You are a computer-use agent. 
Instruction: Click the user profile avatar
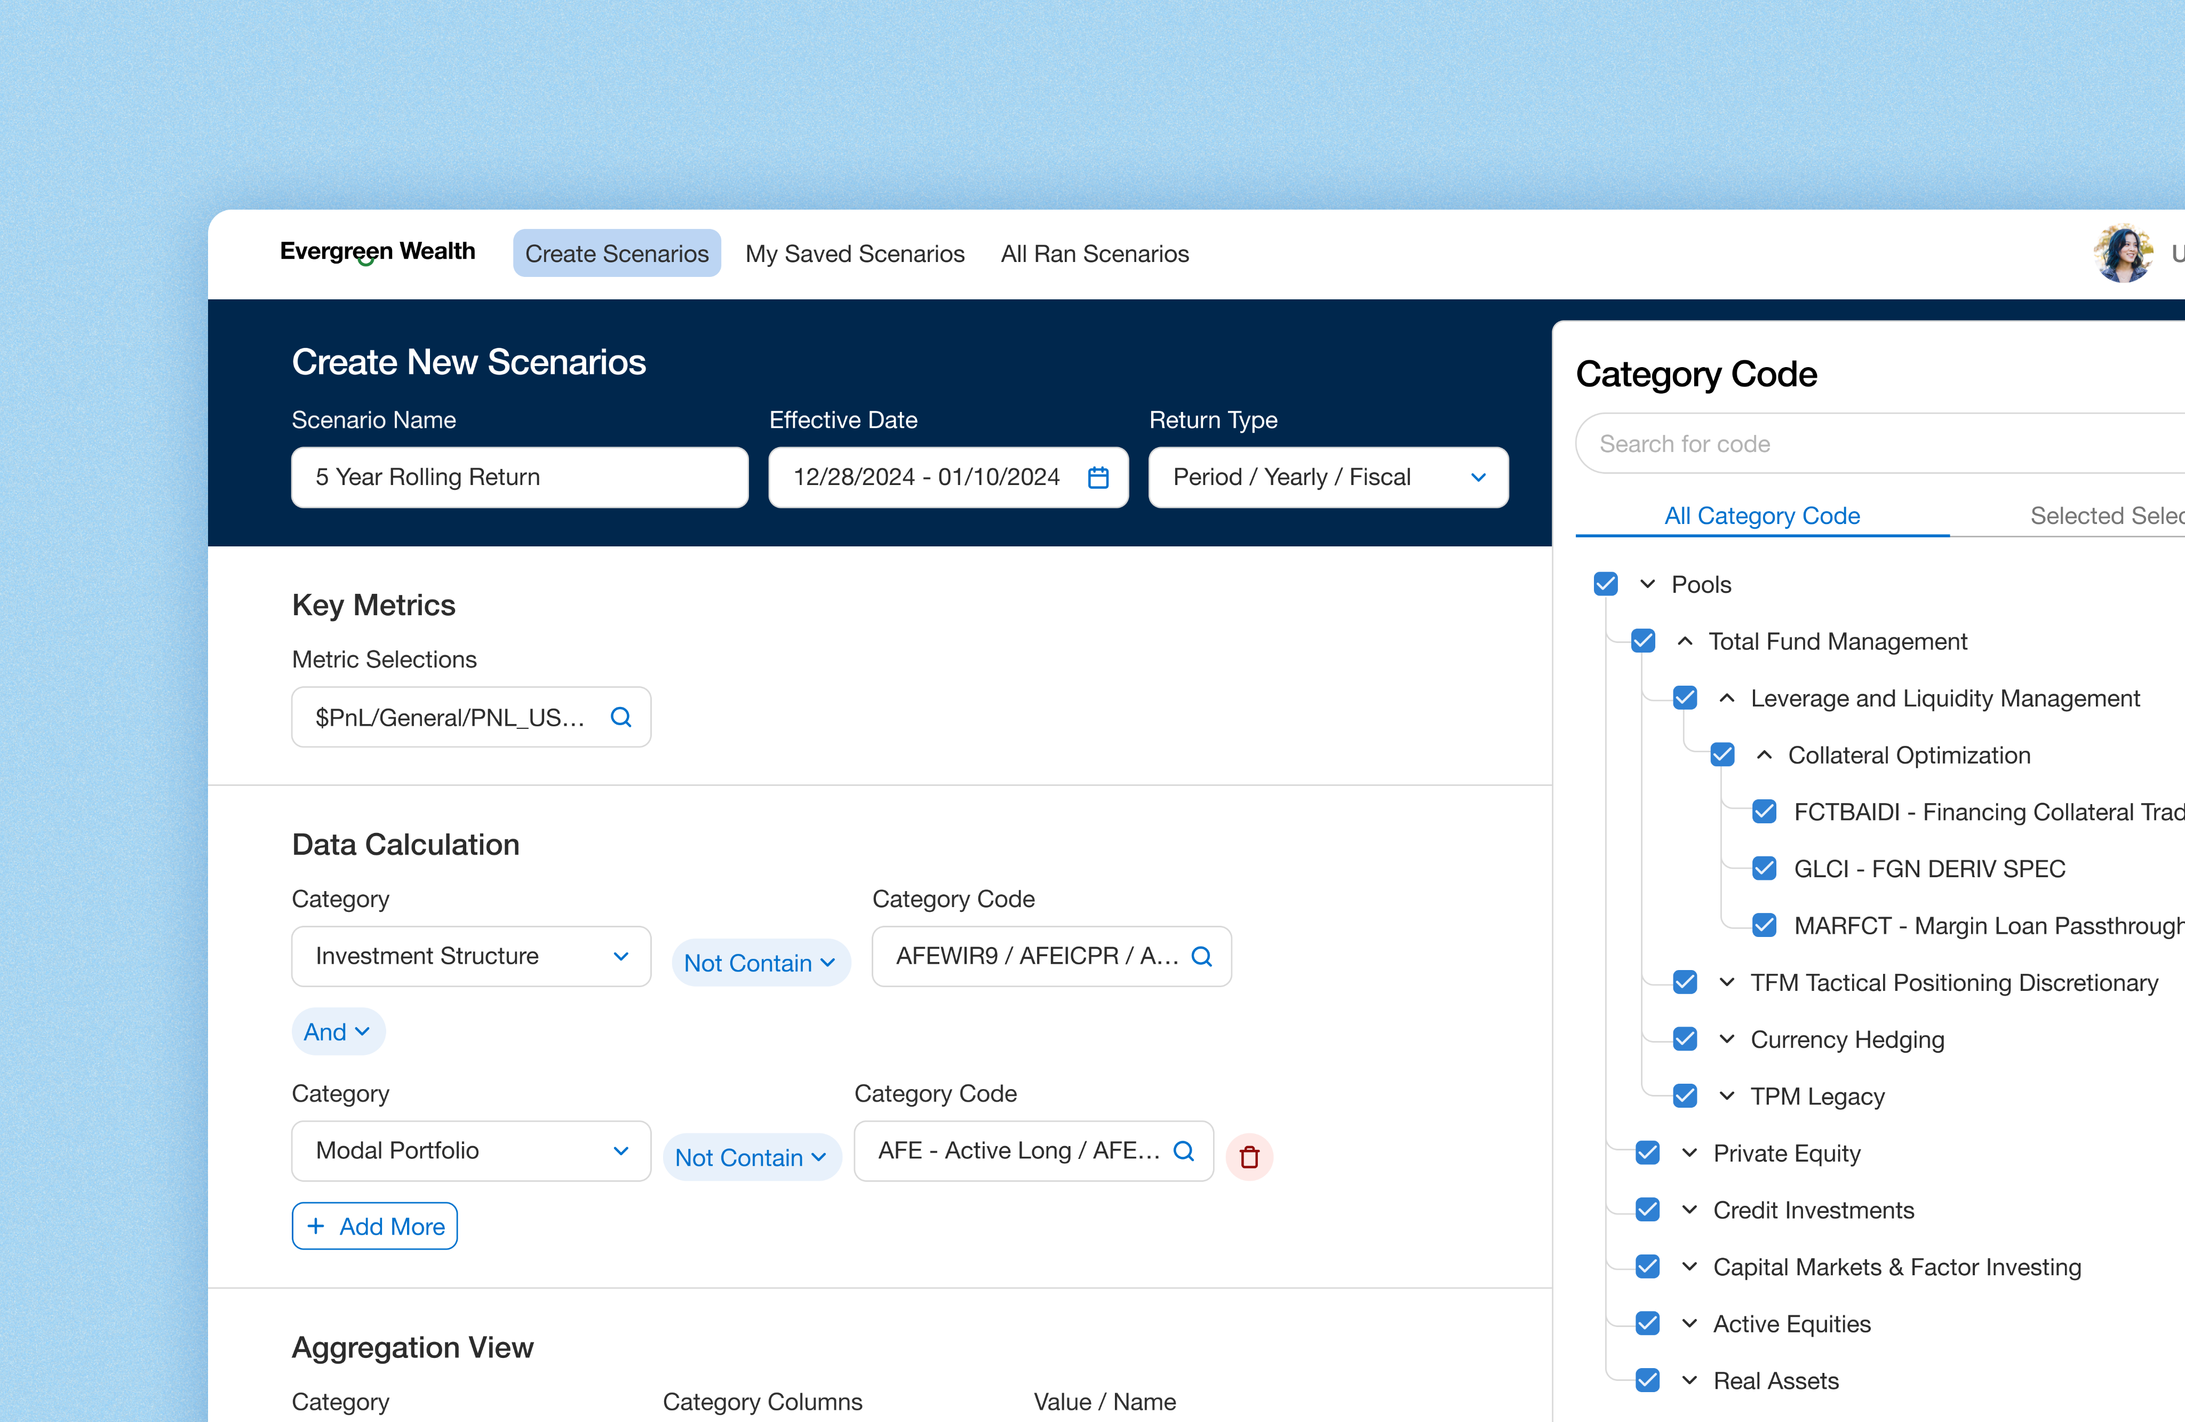[2123, 253]
